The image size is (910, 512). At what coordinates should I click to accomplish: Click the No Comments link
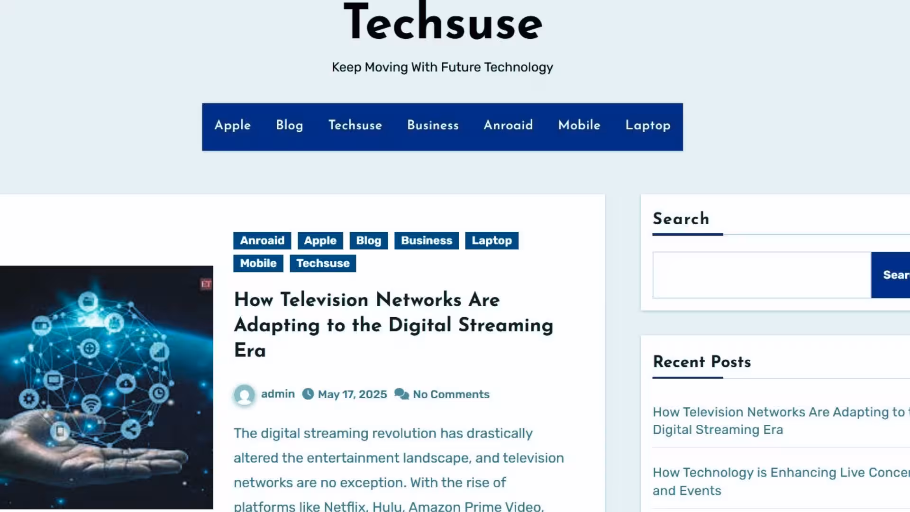(451, 394)
